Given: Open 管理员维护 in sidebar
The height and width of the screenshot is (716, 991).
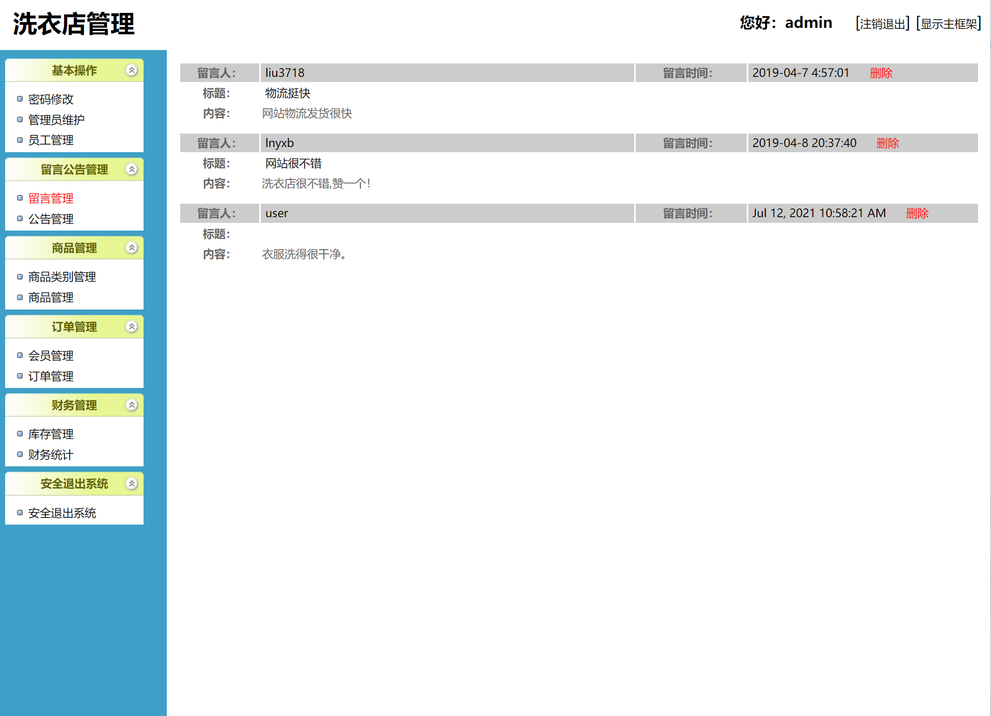Looking at the screenshot, I should (x=56, y=120).
